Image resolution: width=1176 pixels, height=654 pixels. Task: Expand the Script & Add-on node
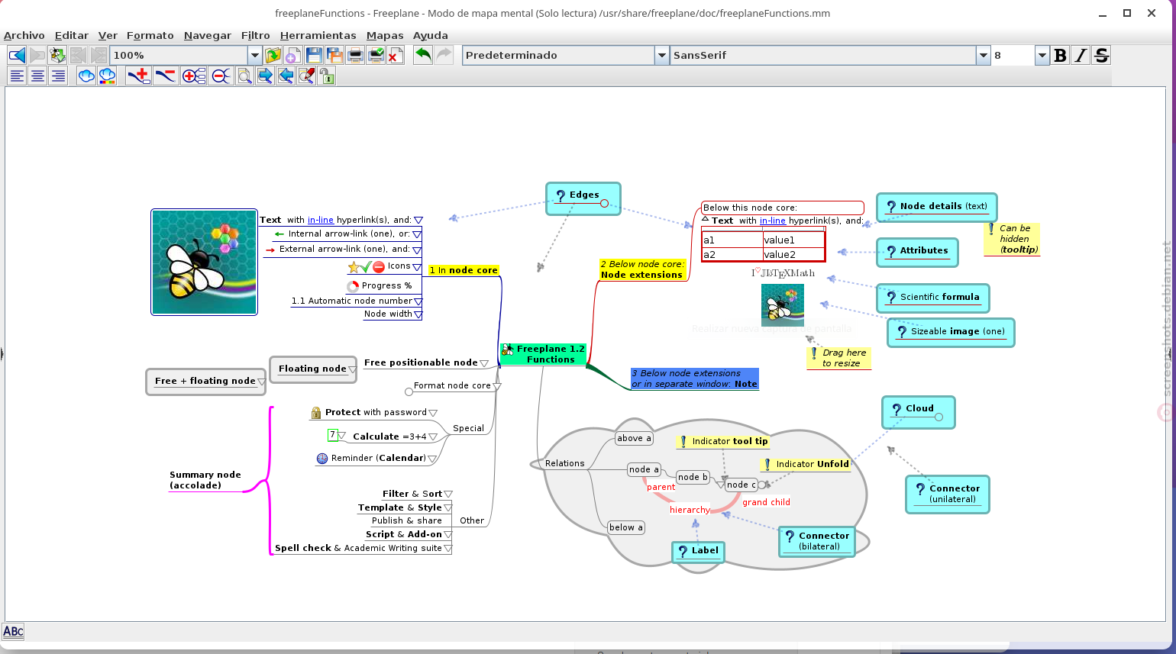point(448,535)
